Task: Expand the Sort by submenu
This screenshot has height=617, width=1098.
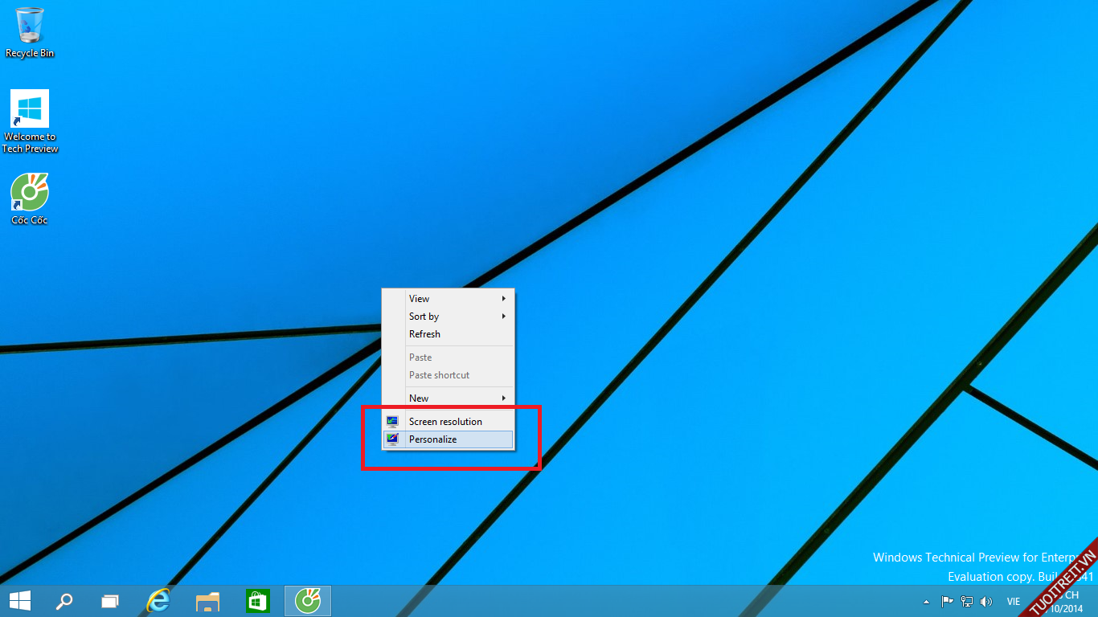Action: tap(448, 317)
